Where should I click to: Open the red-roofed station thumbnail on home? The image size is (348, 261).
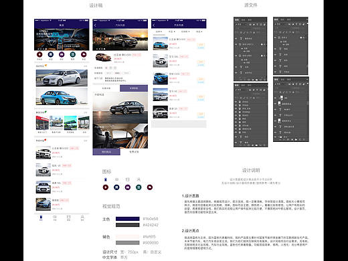(42, 122)
